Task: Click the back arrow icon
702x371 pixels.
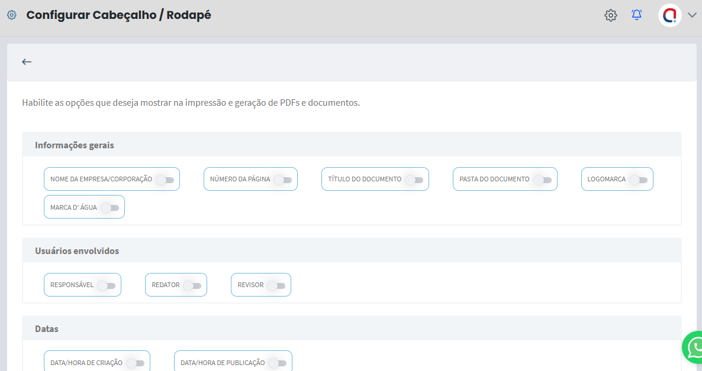Action: [x=27, y=62]
